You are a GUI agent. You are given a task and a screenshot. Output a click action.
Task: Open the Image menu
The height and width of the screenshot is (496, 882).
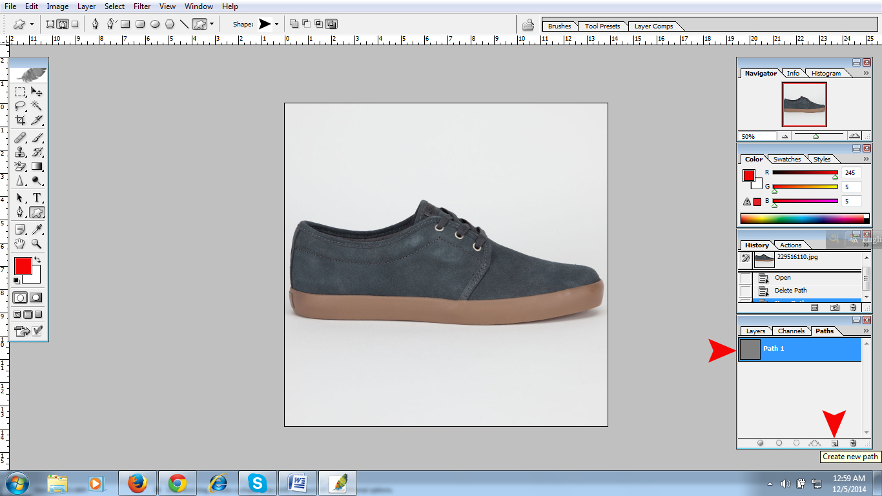(57, 6)
